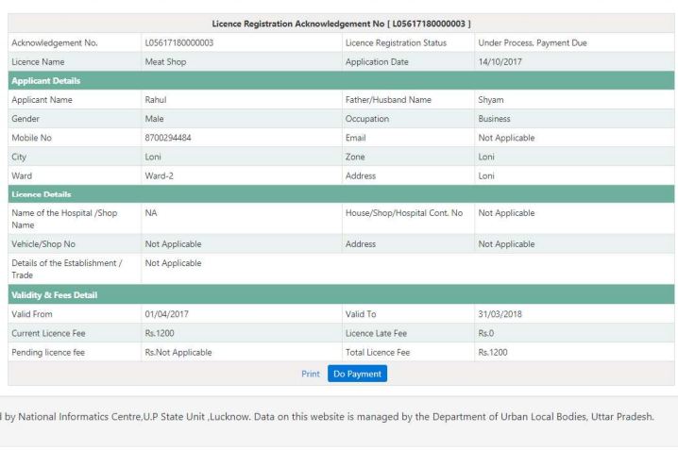Image resolution: width=678 pixels, height=450 pixels.
Task: Click the Total Licence Fee label
Action: pyautogui.click(x=378, y=352)
